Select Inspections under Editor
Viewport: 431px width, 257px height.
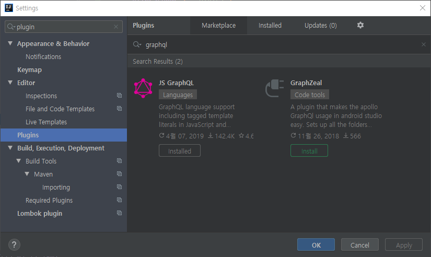(41, 96)
